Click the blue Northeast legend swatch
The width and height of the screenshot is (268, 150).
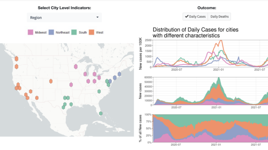[x=51, y=32]
